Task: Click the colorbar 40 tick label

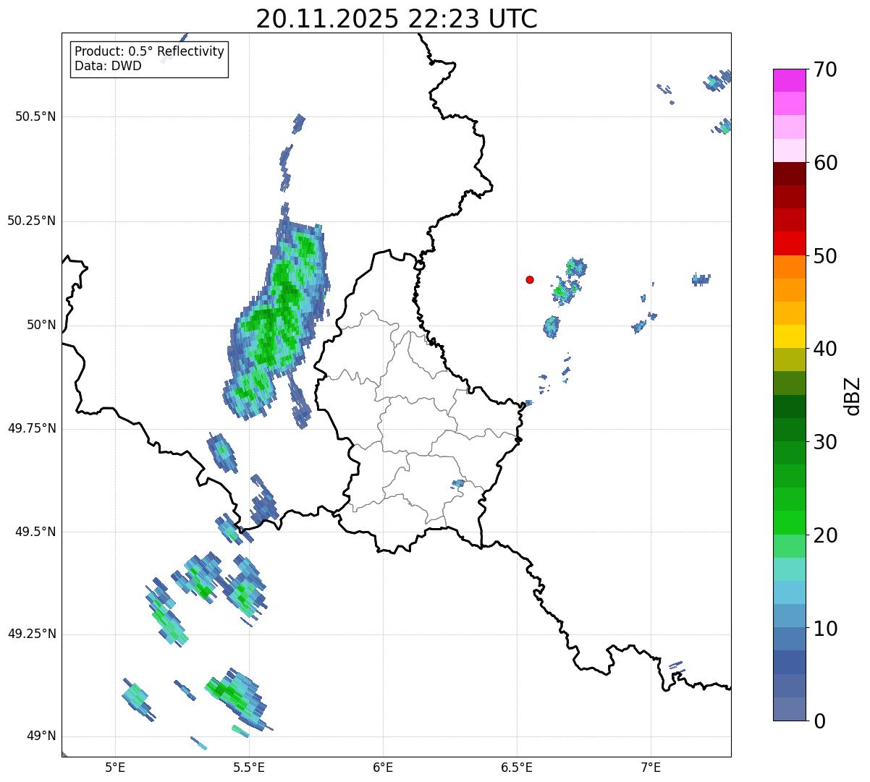Action: pyautogui.click(x=825, y=349)
